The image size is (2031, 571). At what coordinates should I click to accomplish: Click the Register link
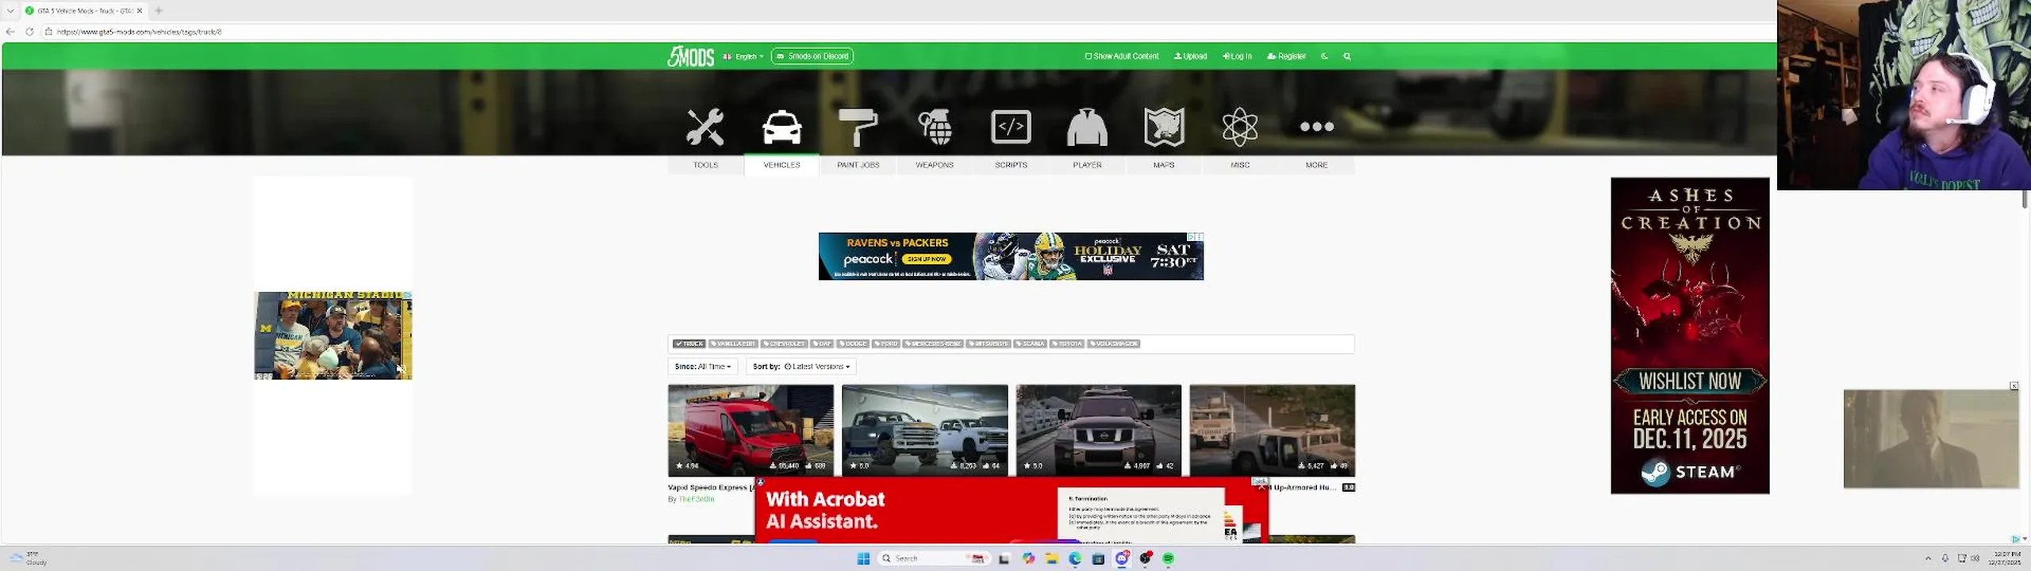pos(1286,56)
